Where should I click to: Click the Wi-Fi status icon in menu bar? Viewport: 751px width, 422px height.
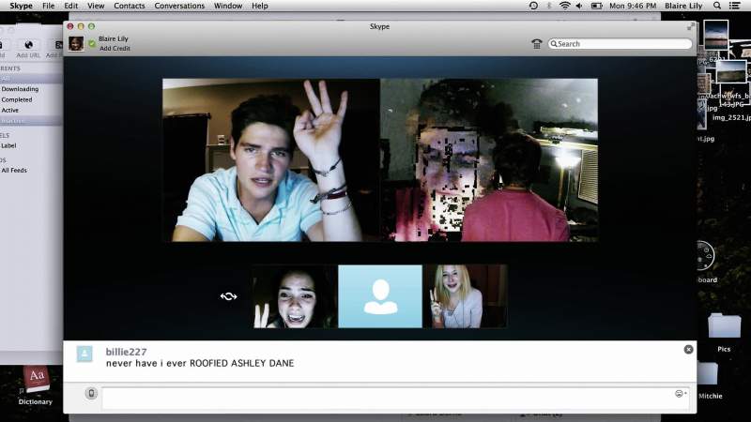pos(565,6)
